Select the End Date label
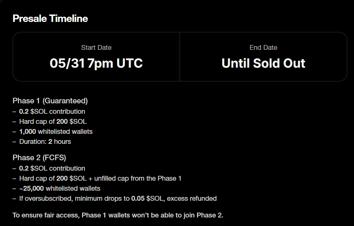This screenshot has width=354, height=226. click(x=263, y=48)
